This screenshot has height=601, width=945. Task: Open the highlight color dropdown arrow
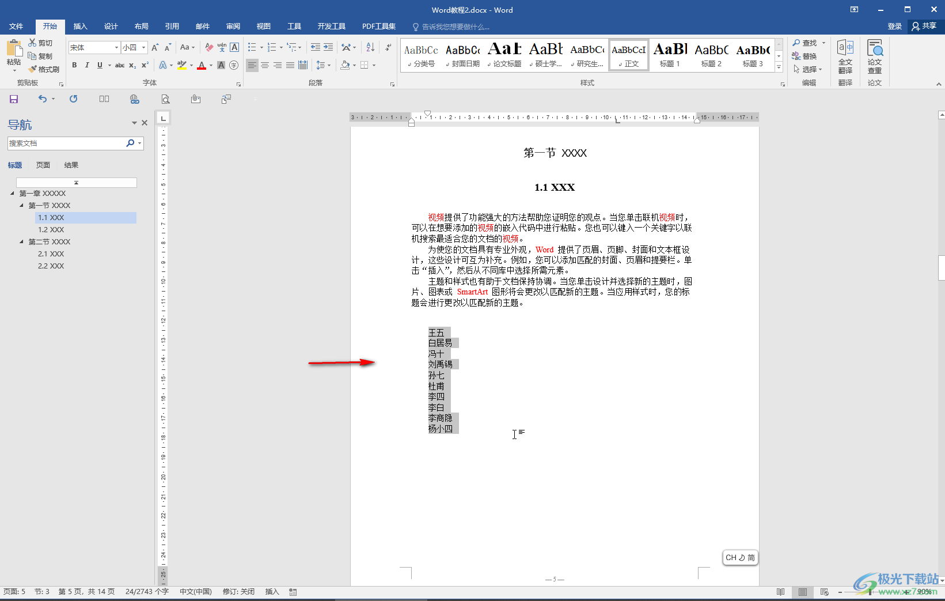(191, 65)
